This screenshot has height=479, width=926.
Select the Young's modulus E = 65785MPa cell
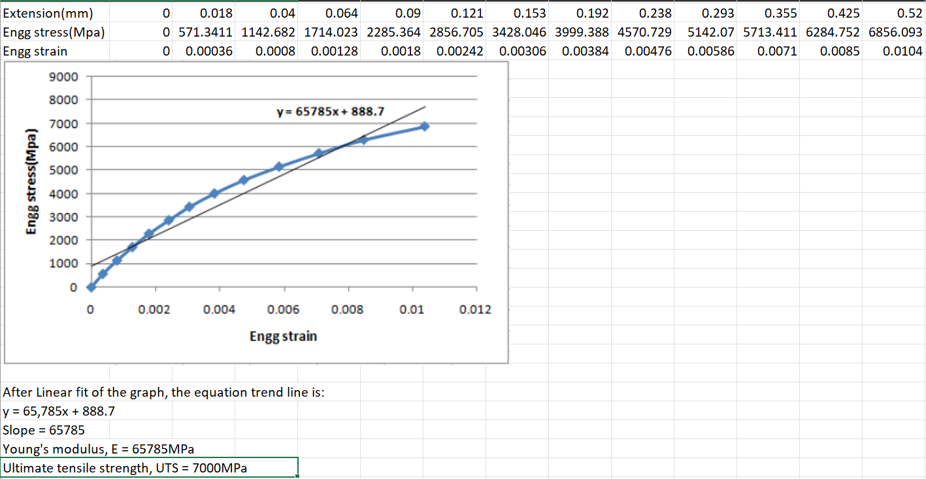point(99,449)
